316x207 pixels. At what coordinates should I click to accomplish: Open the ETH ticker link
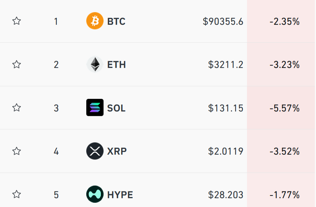116,65
